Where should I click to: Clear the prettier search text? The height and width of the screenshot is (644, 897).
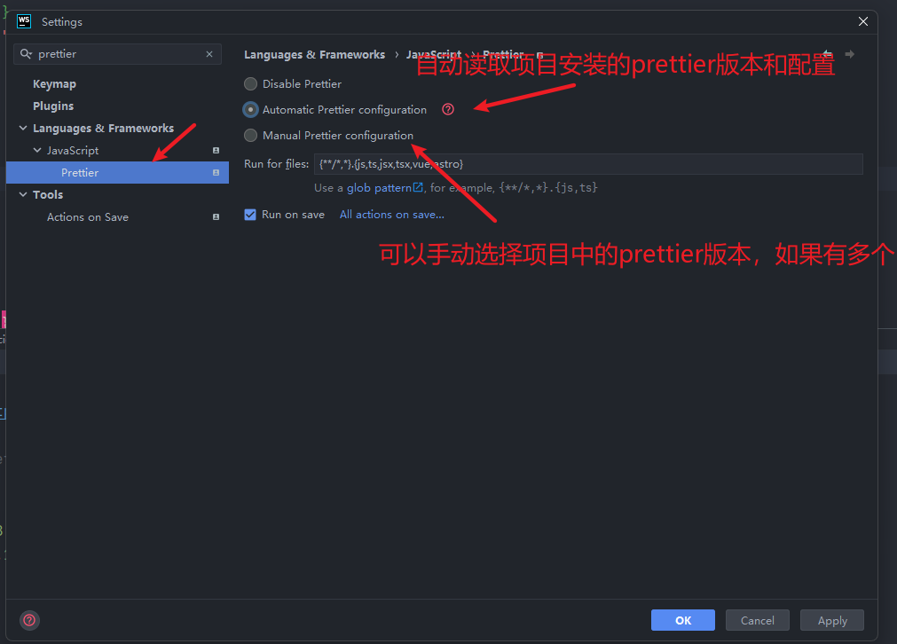tap(209, 54)
